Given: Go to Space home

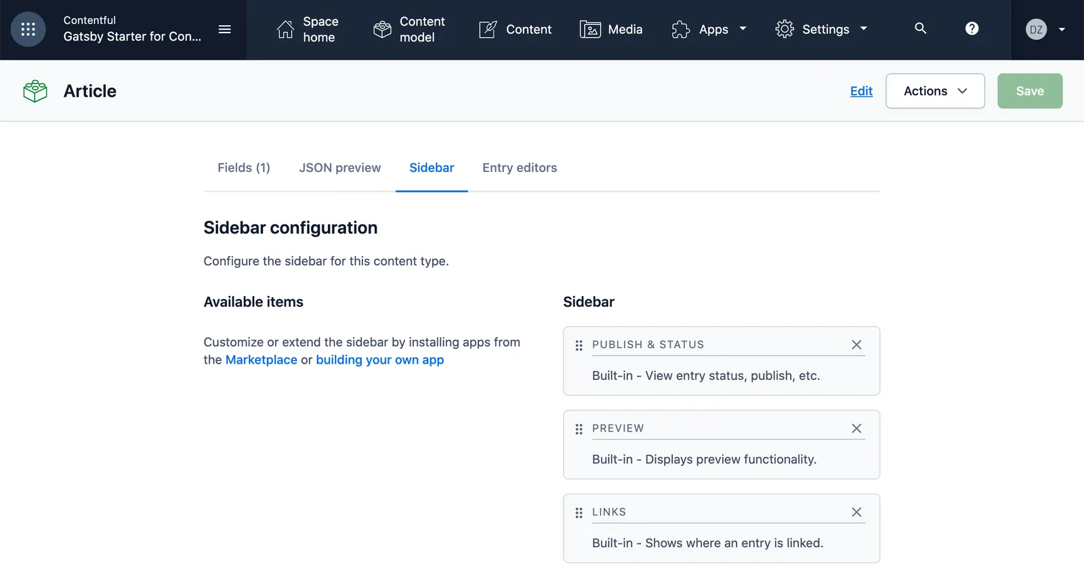Looking at the screenshot, I should (308, 29).
